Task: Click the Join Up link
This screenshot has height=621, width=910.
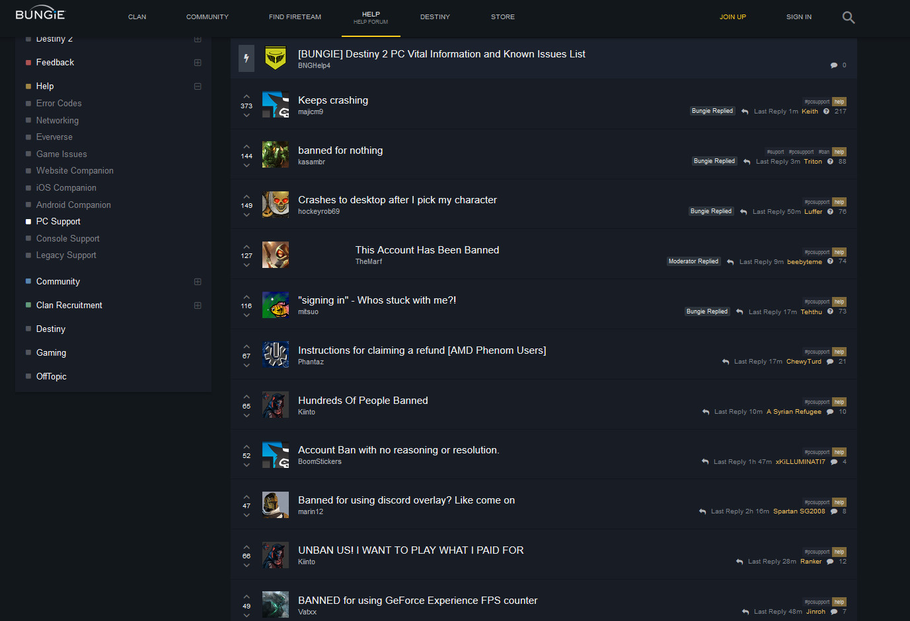Action: (x=733, y=17)
